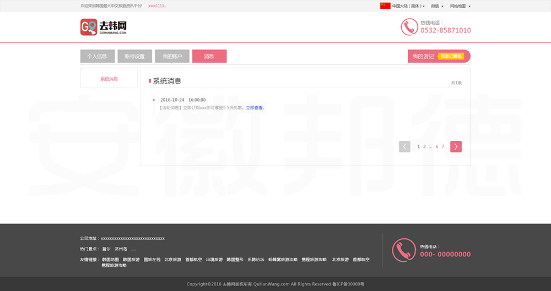
Task: Open the 微信 dropdown menu
Action: pos(437,6)
